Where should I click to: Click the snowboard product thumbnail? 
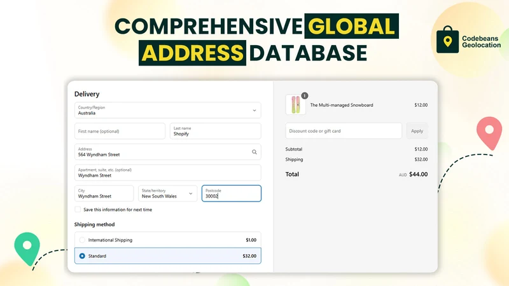point(295,105)
